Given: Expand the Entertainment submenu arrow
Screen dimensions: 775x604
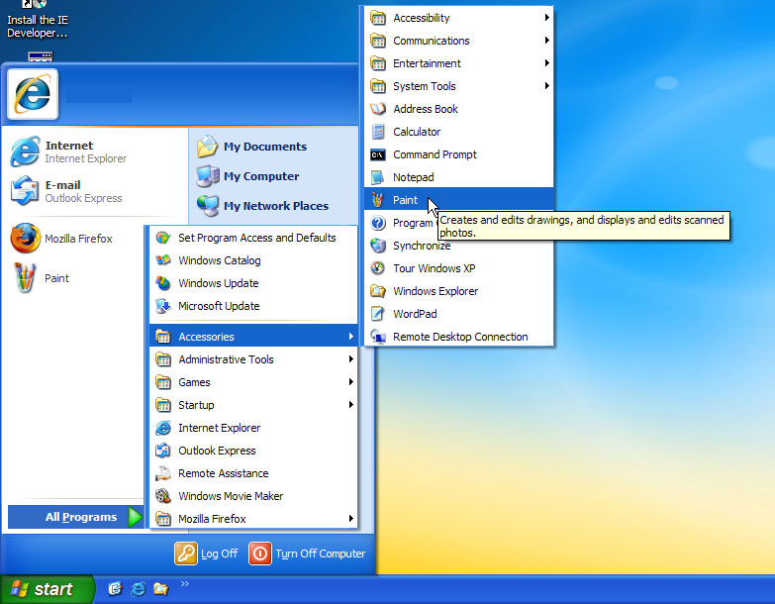Looking at the screenshot, I should coord(546,62).
